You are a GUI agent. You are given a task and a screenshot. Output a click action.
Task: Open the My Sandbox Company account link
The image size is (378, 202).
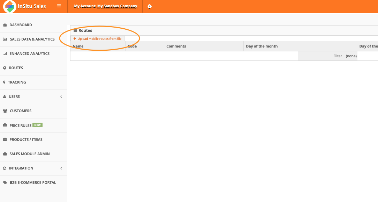117,6
